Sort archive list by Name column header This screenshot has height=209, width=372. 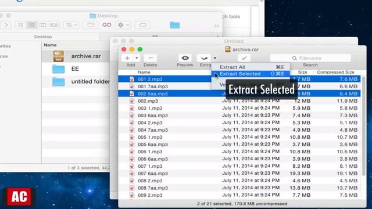click(x=144, y=72)
